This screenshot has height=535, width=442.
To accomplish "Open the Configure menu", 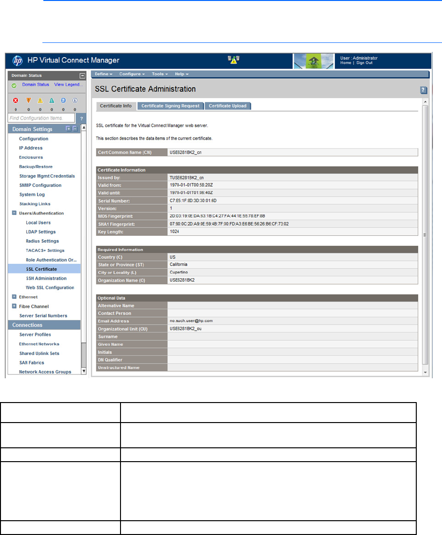I will tap(132, 74).
